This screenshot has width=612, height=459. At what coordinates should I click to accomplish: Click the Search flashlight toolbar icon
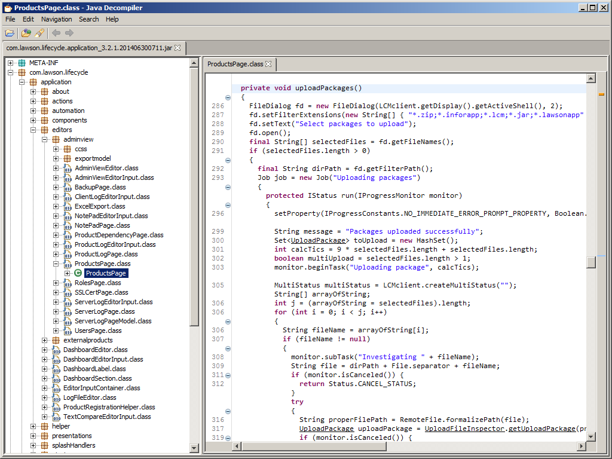click(39, 33)
